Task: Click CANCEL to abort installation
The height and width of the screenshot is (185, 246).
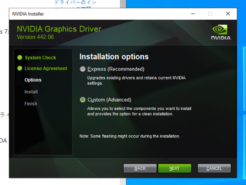Action: tap(214, 168)
